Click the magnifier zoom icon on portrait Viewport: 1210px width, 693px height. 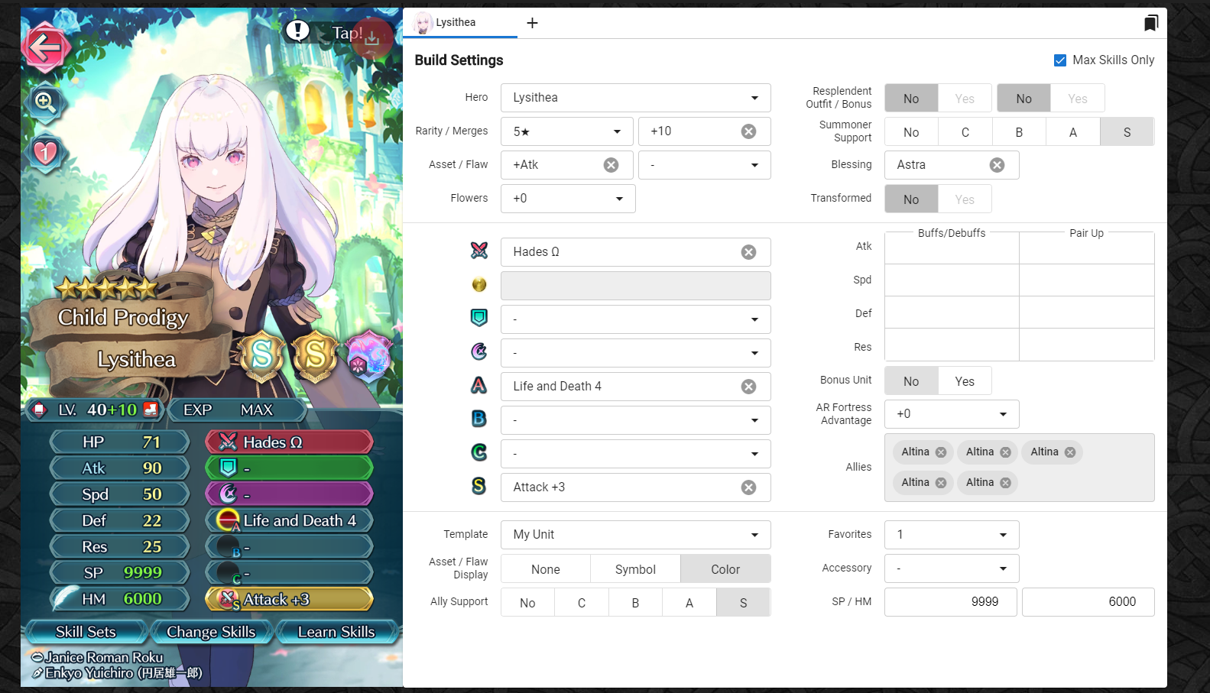pos(45,102)
